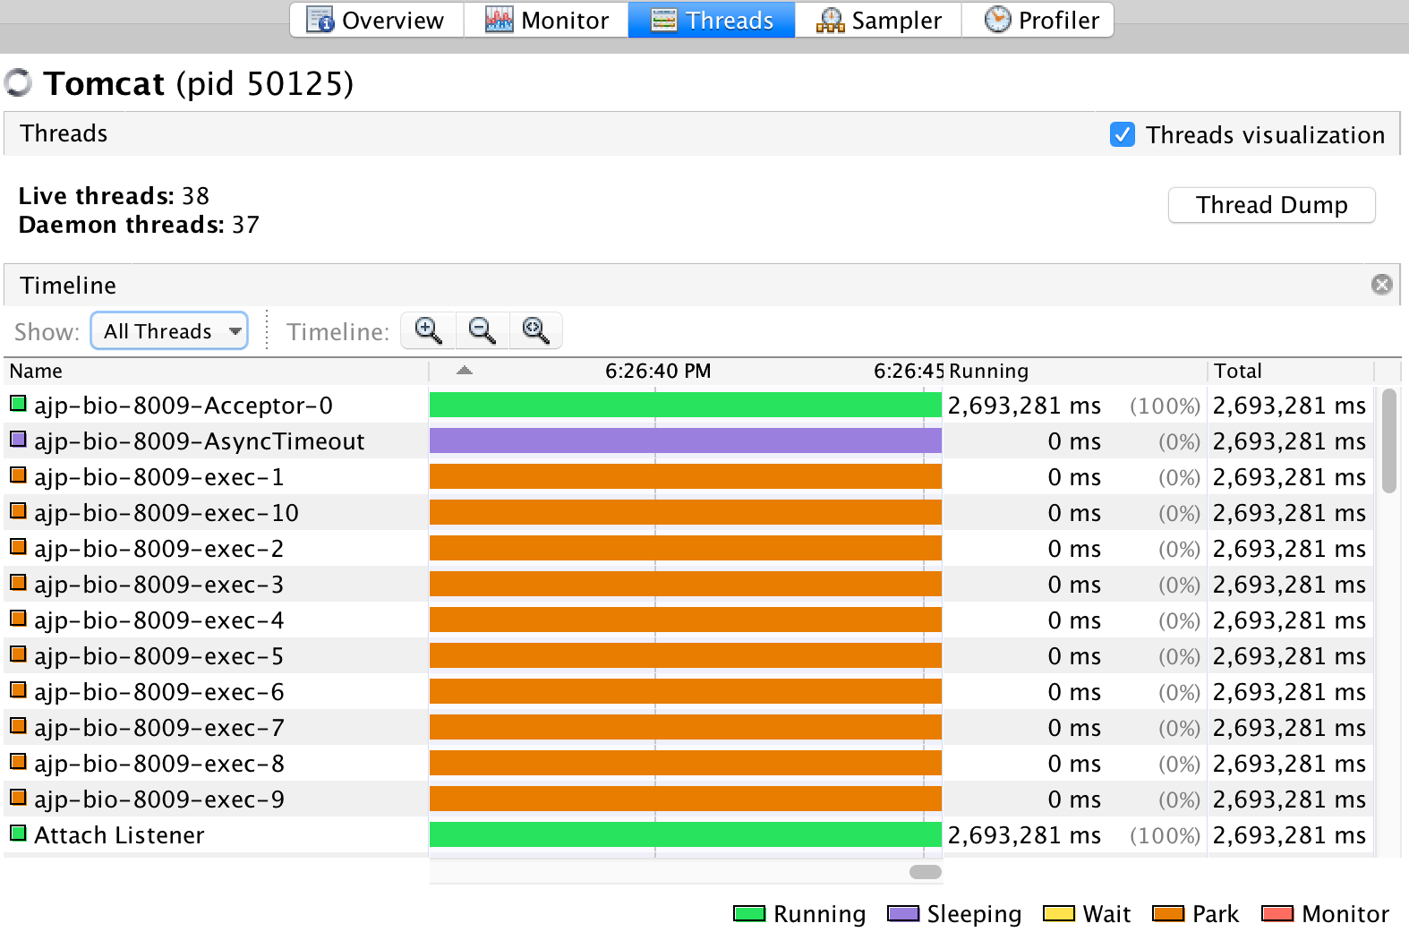Sort by the Total column header
This screenshot has height=949, width=1409.
click(x=1290, y=371)
